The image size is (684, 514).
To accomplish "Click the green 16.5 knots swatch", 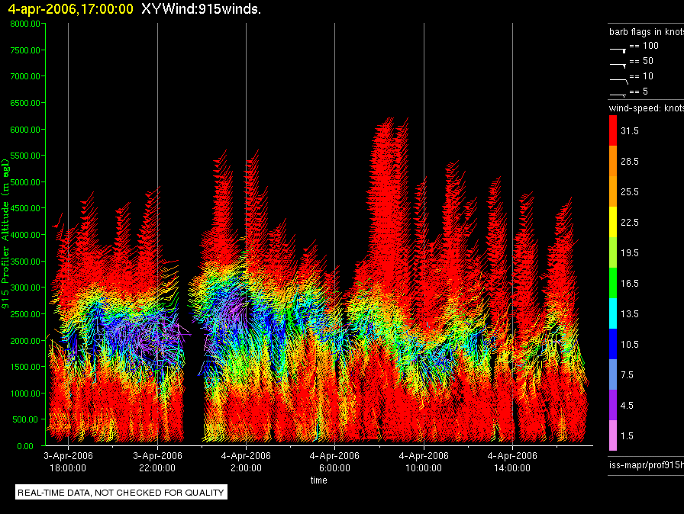I will pos(613,283).
